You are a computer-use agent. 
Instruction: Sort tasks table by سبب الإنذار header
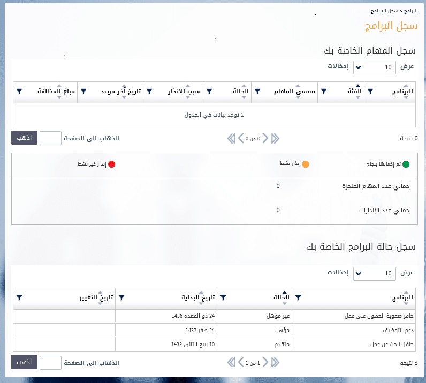pyautogui.click(x=184, y=92)
